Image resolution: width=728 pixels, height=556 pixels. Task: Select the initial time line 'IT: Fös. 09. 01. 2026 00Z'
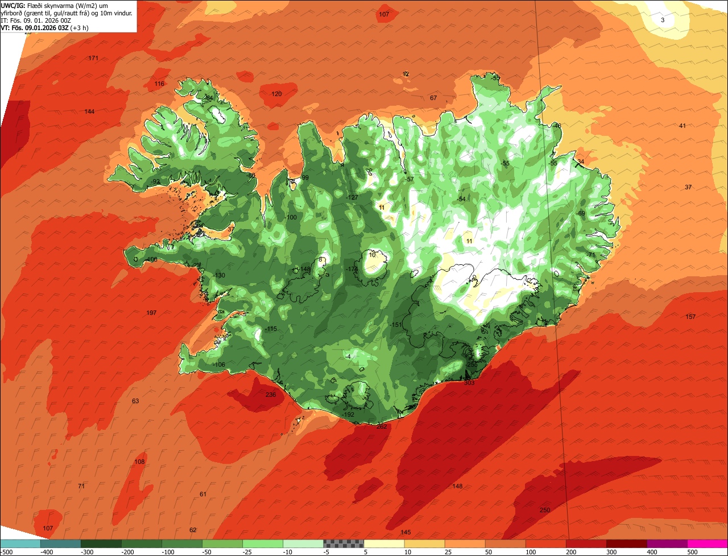pyautogui.click(x=36, y=20)
